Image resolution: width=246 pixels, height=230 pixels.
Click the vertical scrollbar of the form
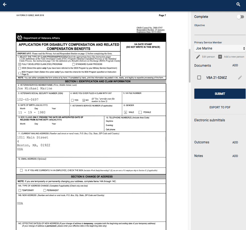[190, 66]
